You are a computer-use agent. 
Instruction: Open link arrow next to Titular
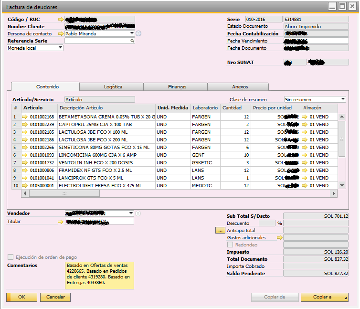[60, 222]
